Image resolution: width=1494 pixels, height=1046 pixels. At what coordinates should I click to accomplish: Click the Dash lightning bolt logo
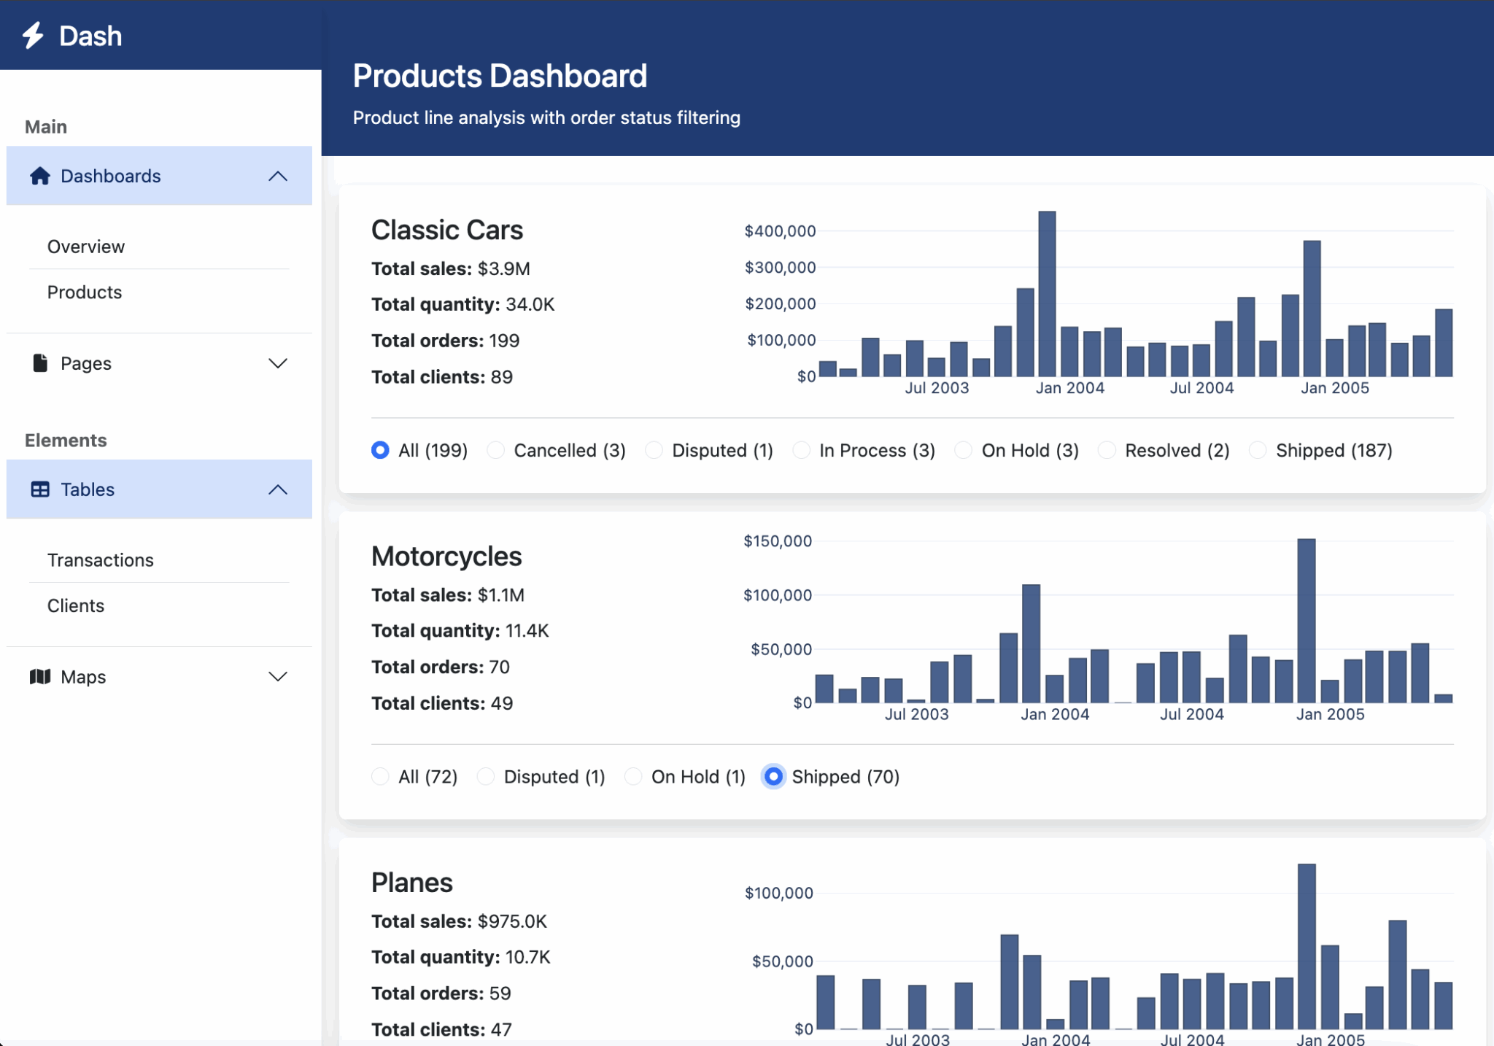tap(32, 35)
